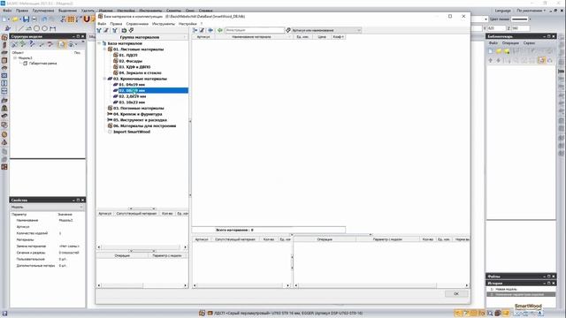The height and width of the screenshot is (318, 566).
Task: Open the article or name search dropdown
Action: (359, 30)
